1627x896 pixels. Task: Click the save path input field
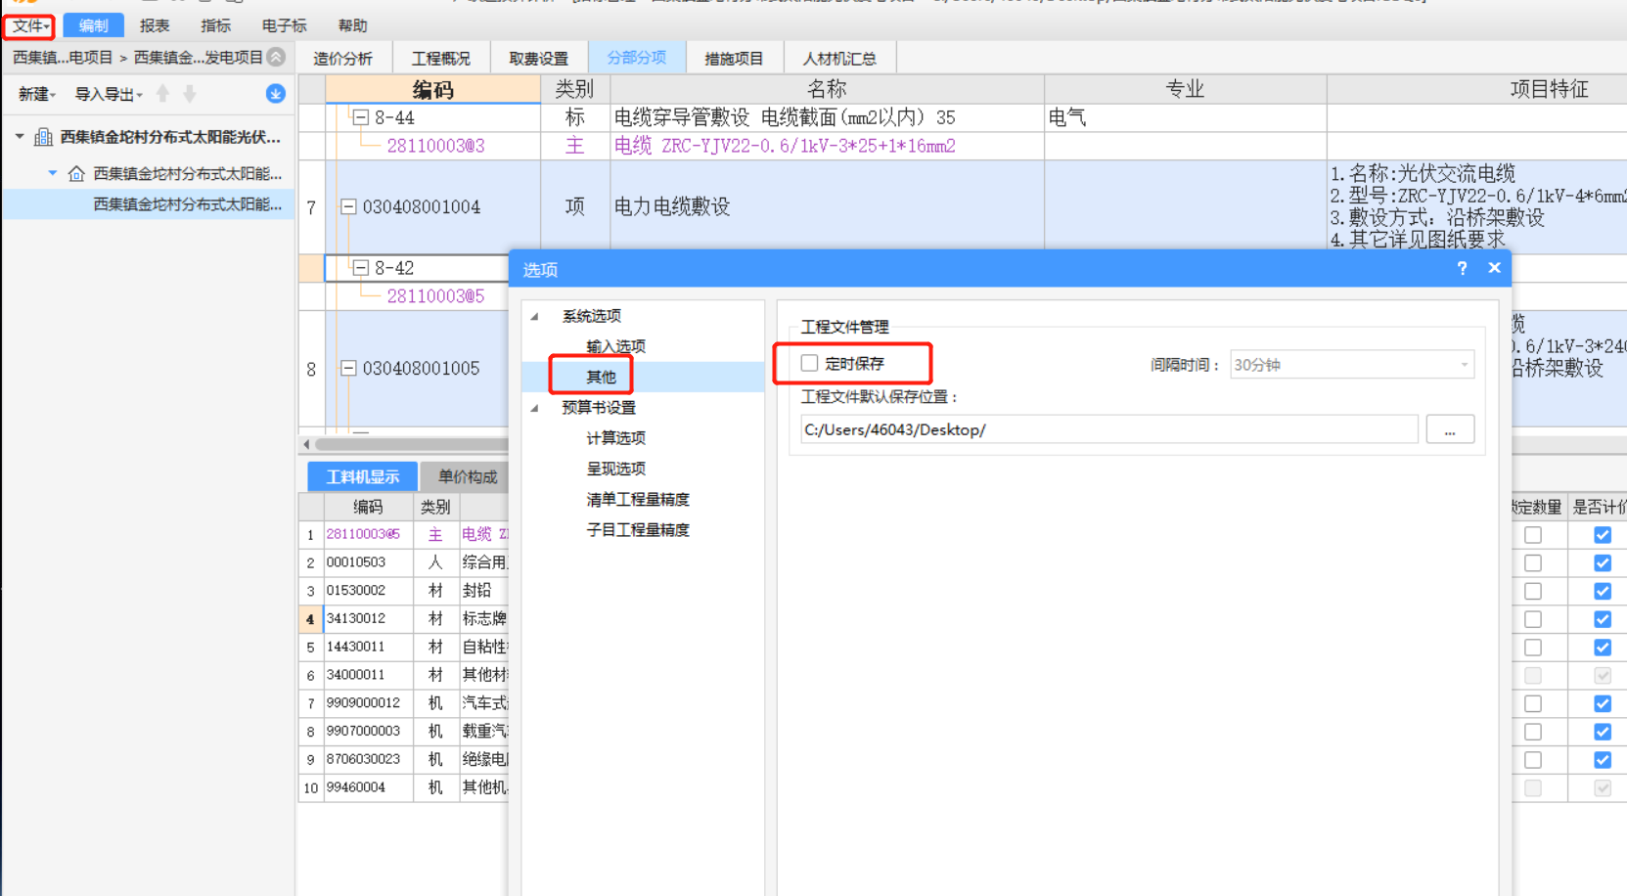tap(1106, 428)
